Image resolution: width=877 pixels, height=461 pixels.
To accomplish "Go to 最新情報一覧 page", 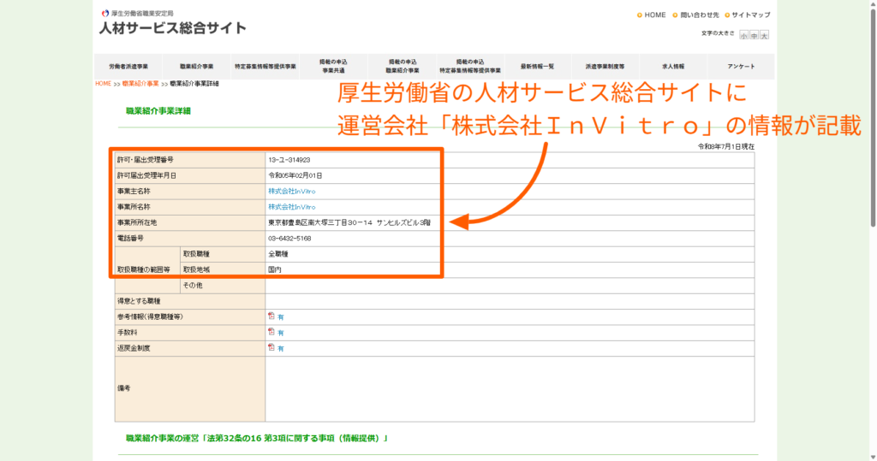I will point(538,67).
